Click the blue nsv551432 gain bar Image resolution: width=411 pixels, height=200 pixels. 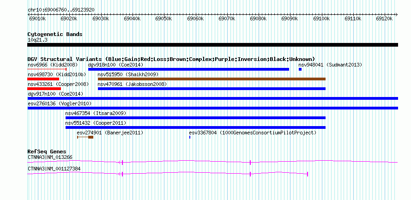click(195, 127)
